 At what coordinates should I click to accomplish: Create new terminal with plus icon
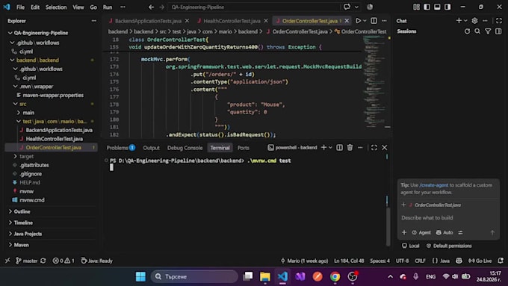point(323,148)
